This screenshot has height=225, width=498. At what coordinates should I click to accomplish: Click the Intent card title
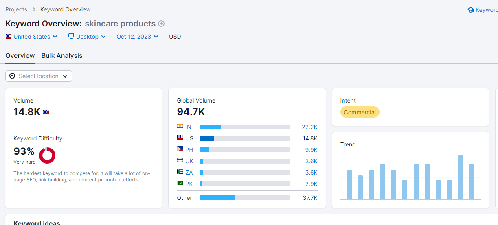(x=348, y=100)
